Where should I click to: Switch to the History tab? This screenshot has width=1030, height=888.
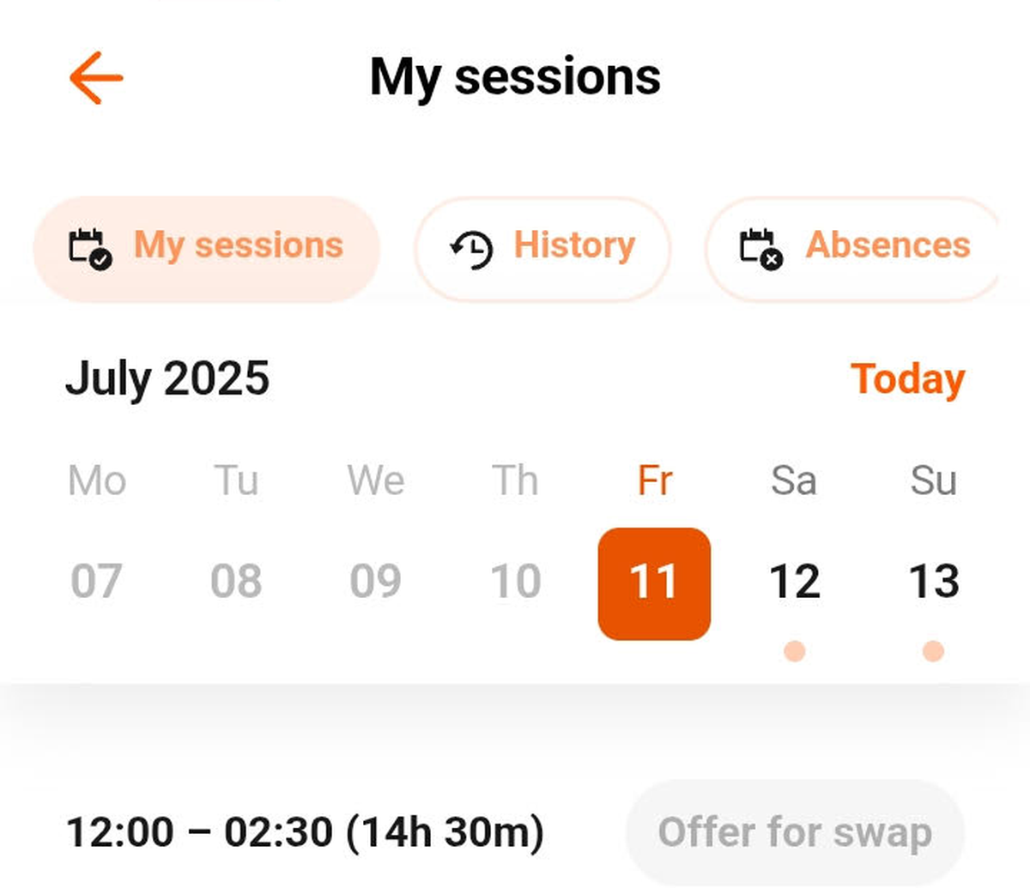542,249
